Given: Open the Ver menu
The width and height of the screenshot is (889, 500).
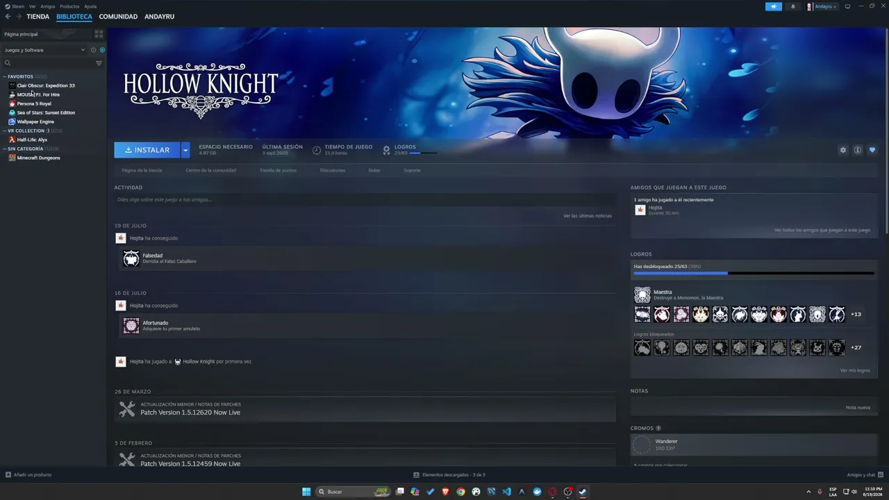Looking at the screenshot, I should pos(33,6).
